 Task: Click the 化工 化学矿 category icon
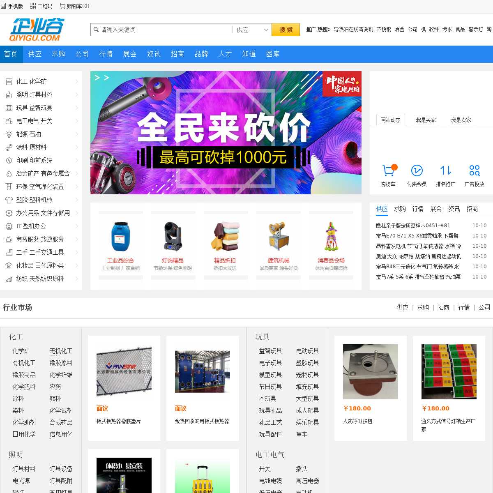pos(9,81)
